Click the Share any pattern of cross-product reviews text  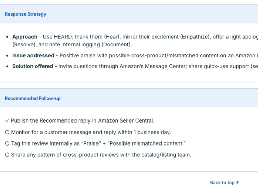pos(101,155)
